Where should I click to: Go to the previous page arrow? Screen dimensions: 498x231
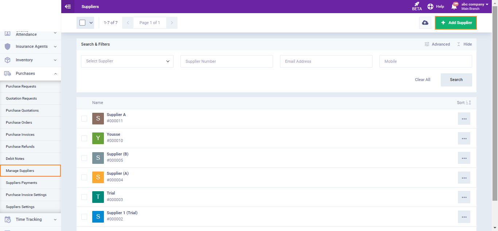coord(128,23)
